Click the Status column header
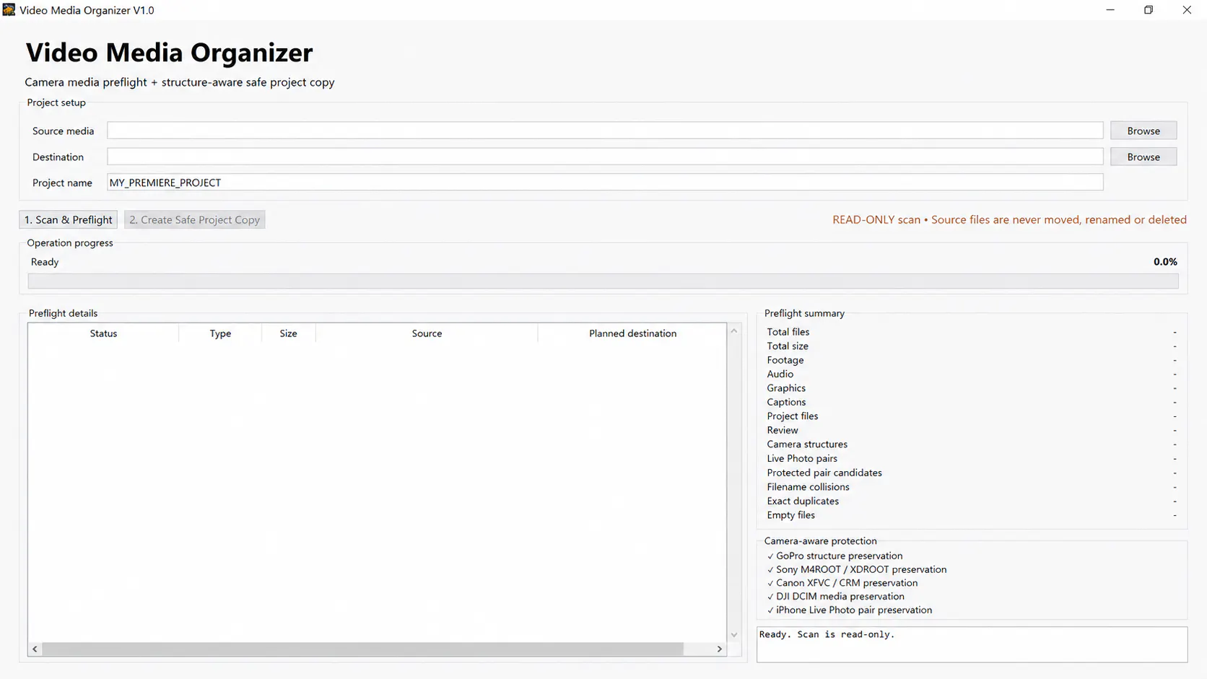 (x=103, y=333)
